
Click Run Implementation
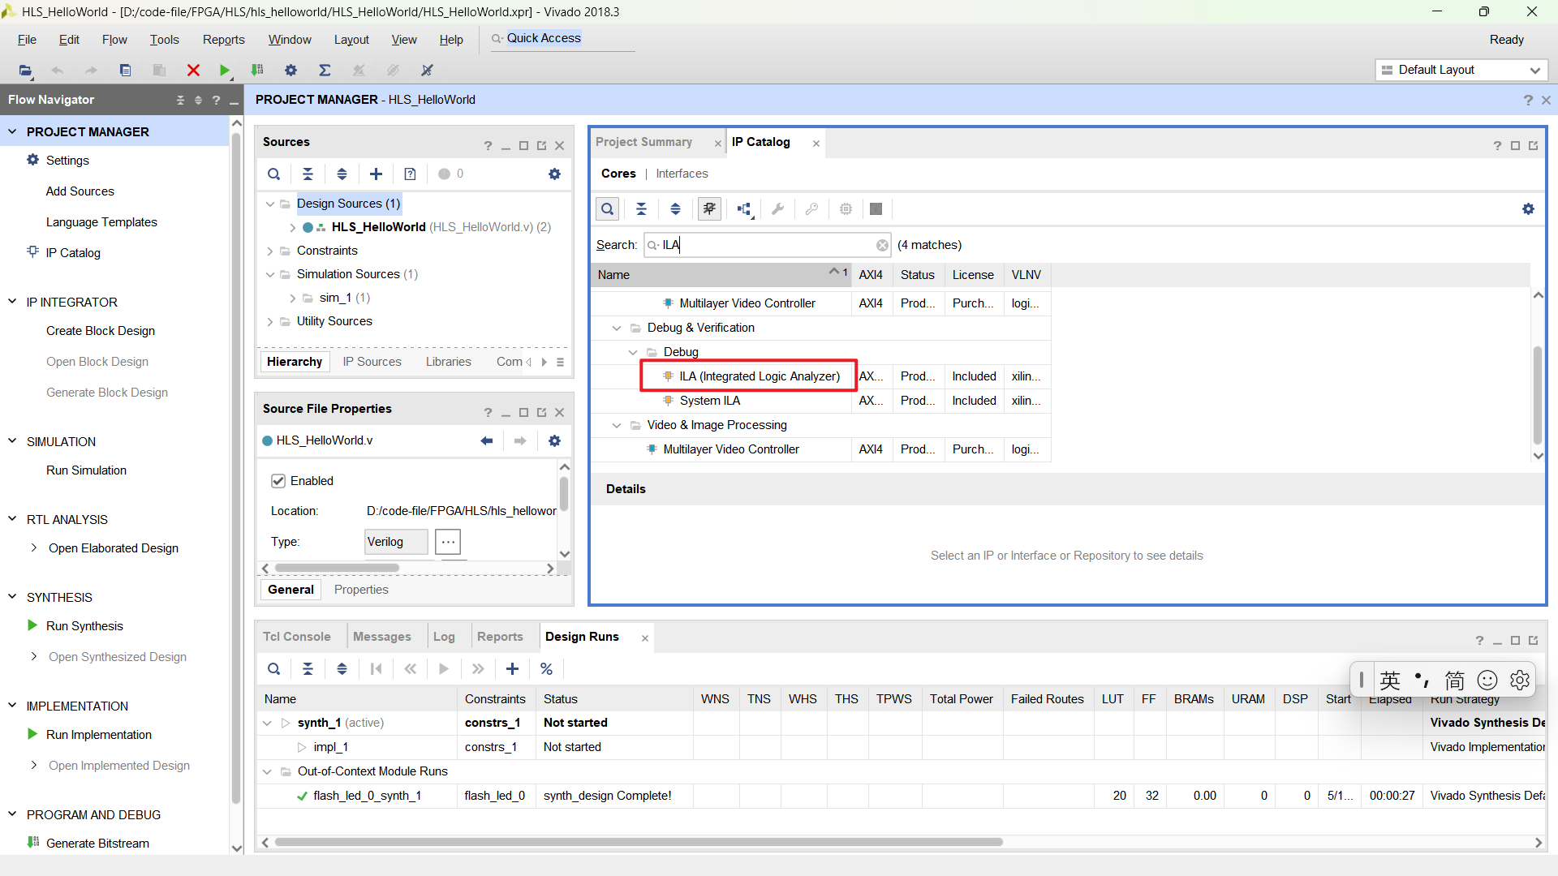[98, 735]
